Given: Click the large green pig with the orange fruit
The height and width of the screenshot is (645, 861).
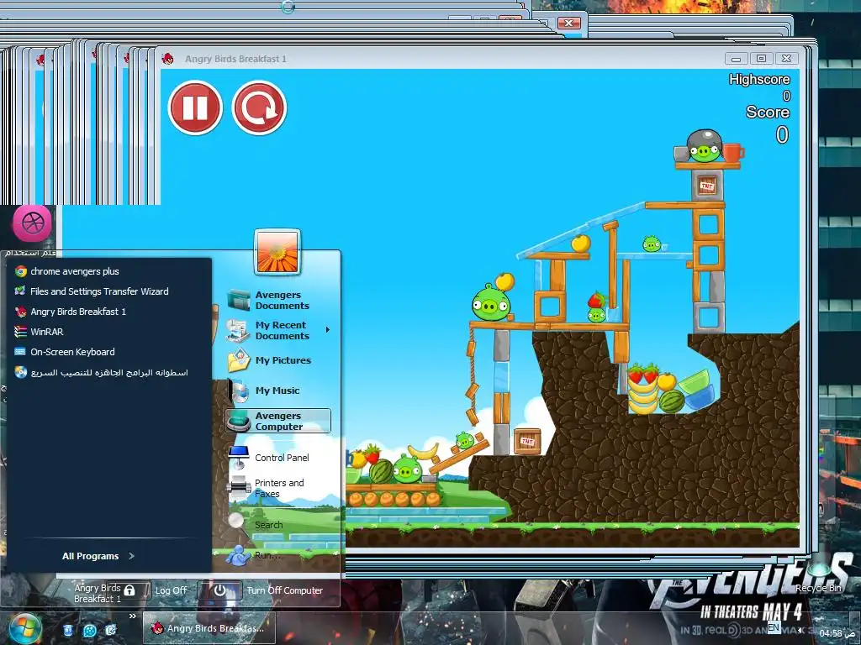Looking at the screenshot, I should pos(491,302).
